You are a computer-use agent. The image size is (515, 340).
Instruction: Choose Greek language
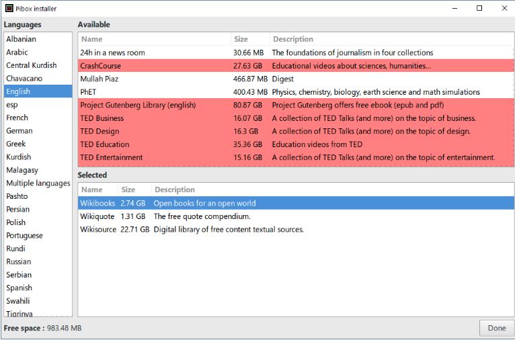tap(38, 144)
